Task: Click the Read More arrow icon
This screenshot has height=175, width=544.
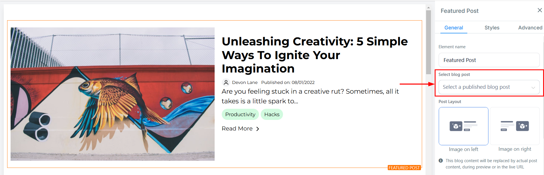Action: 258,129
